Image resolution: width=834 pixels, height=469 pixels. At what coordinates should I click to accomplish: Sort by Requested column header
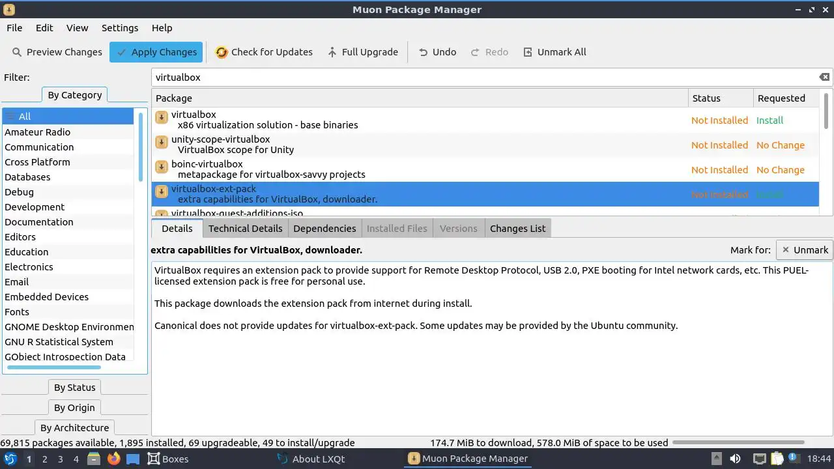pyautogui.click(x=786, y=98)
